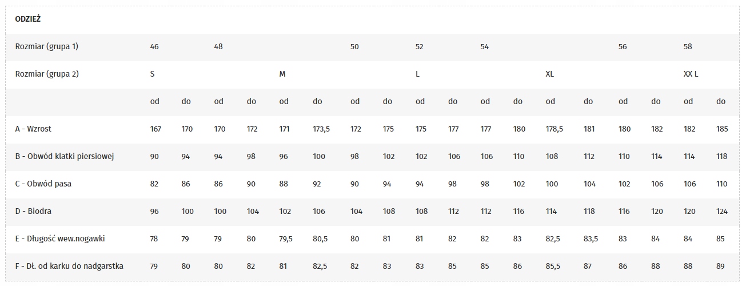Select the 124 hips value
746x286 pixels.
click(x=722, y=211)
